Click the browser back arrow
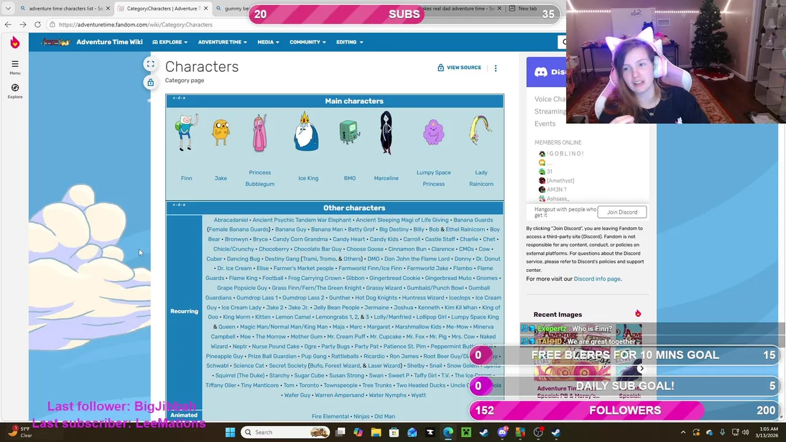This screenshot has height=442, width=786. pyautogui.click(x=8, y=25)
